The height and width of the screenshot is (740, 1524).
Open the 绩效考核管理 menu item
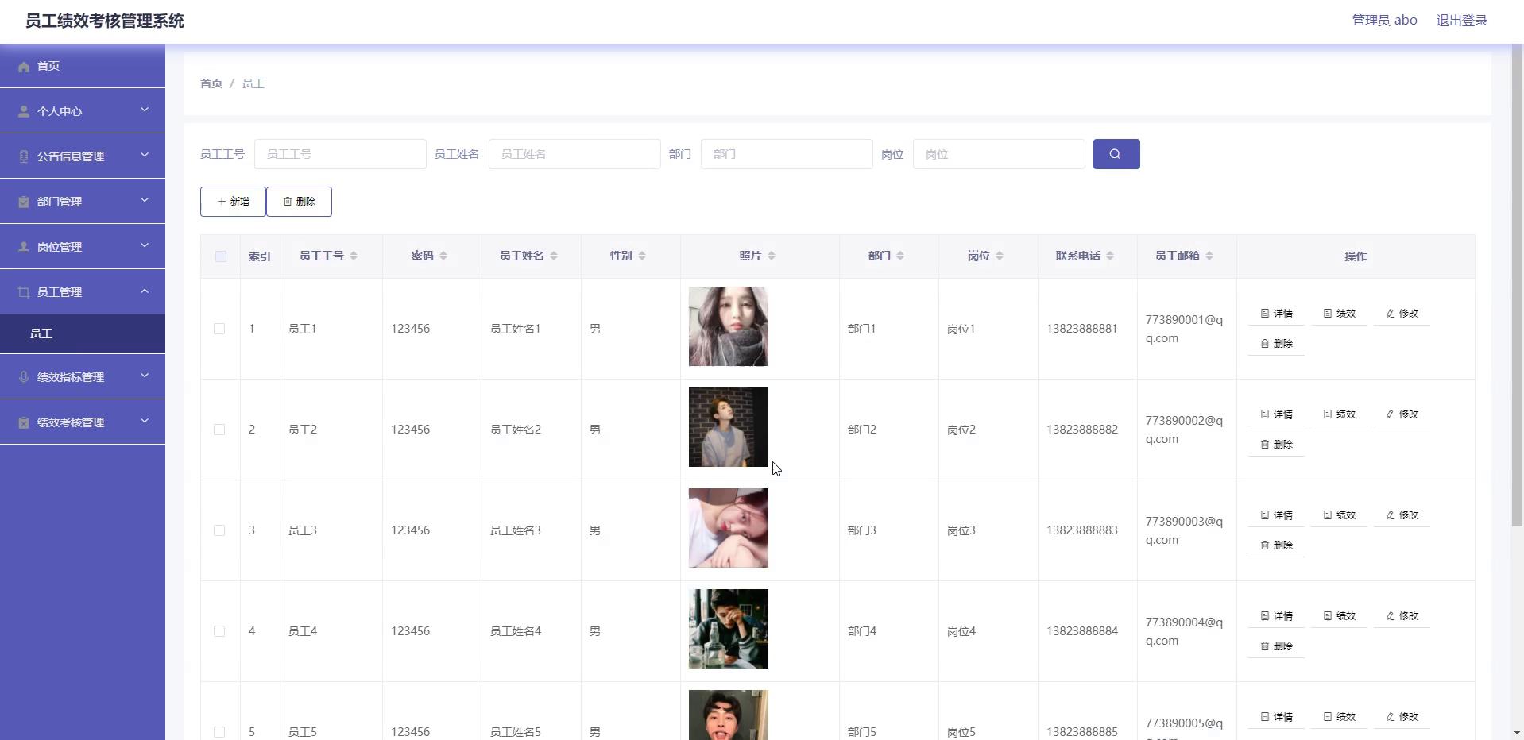(83, 422)
